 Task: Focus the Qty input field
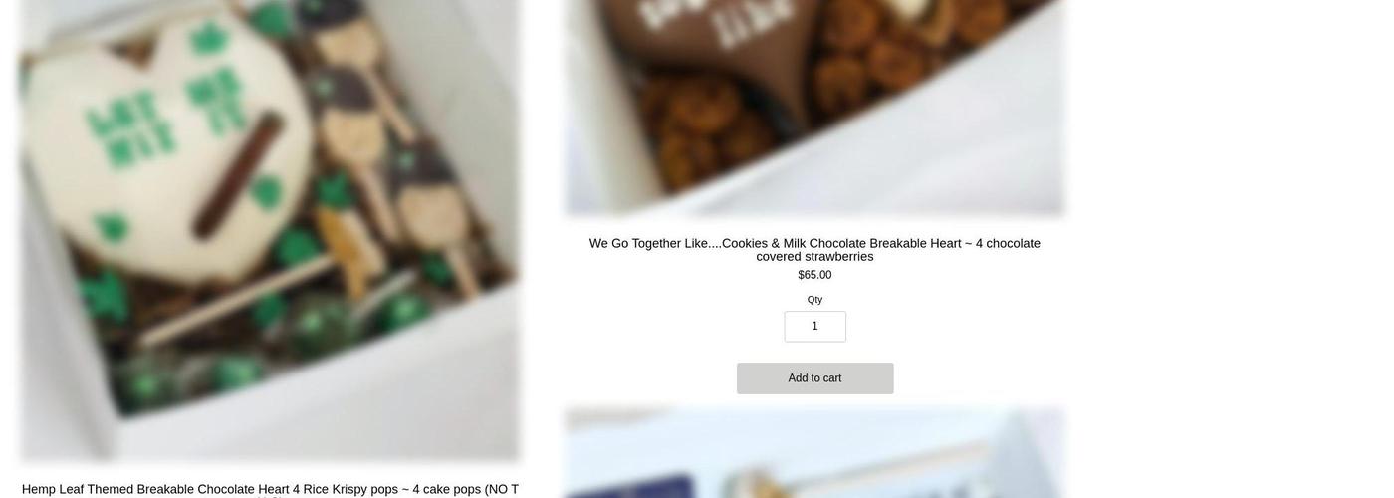point(814,327)
